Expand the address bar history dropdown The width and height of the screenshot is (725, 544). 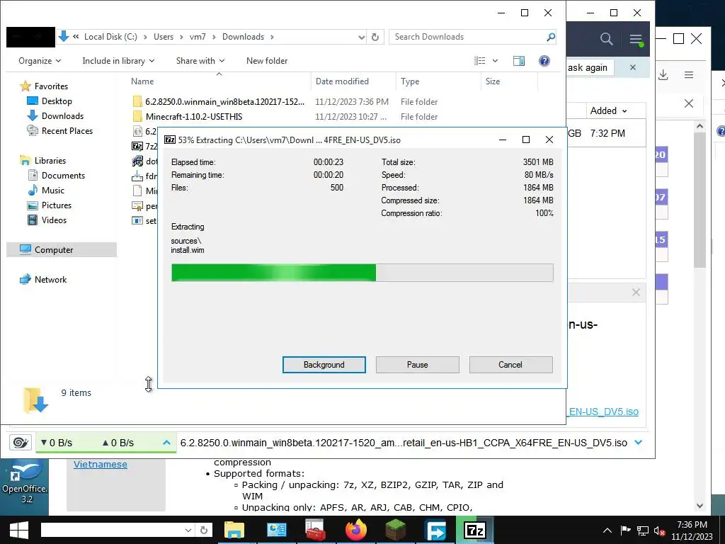[362, 37]
